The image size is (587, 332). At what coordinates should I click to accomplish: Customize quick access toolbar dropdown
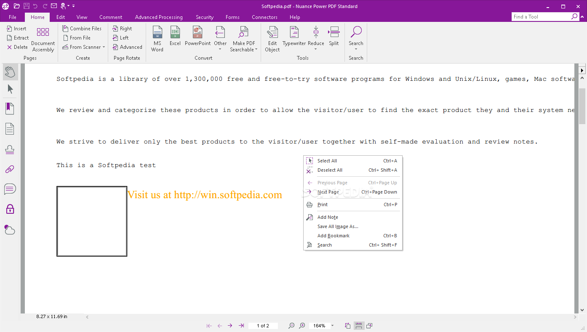[74, 6]
